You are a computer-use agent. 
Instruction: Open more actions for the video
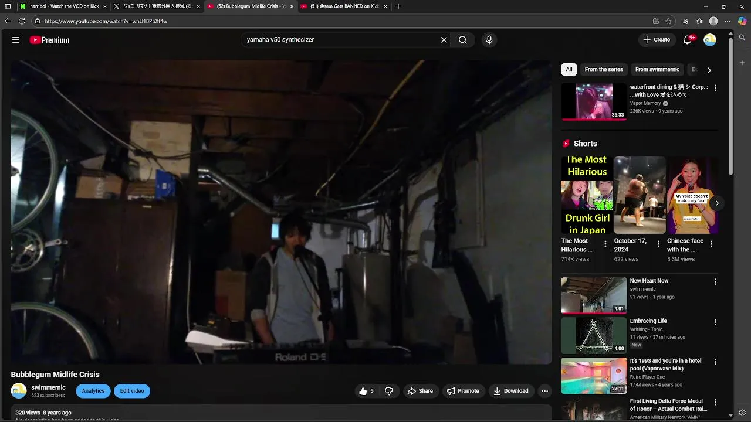coord(545,391)
